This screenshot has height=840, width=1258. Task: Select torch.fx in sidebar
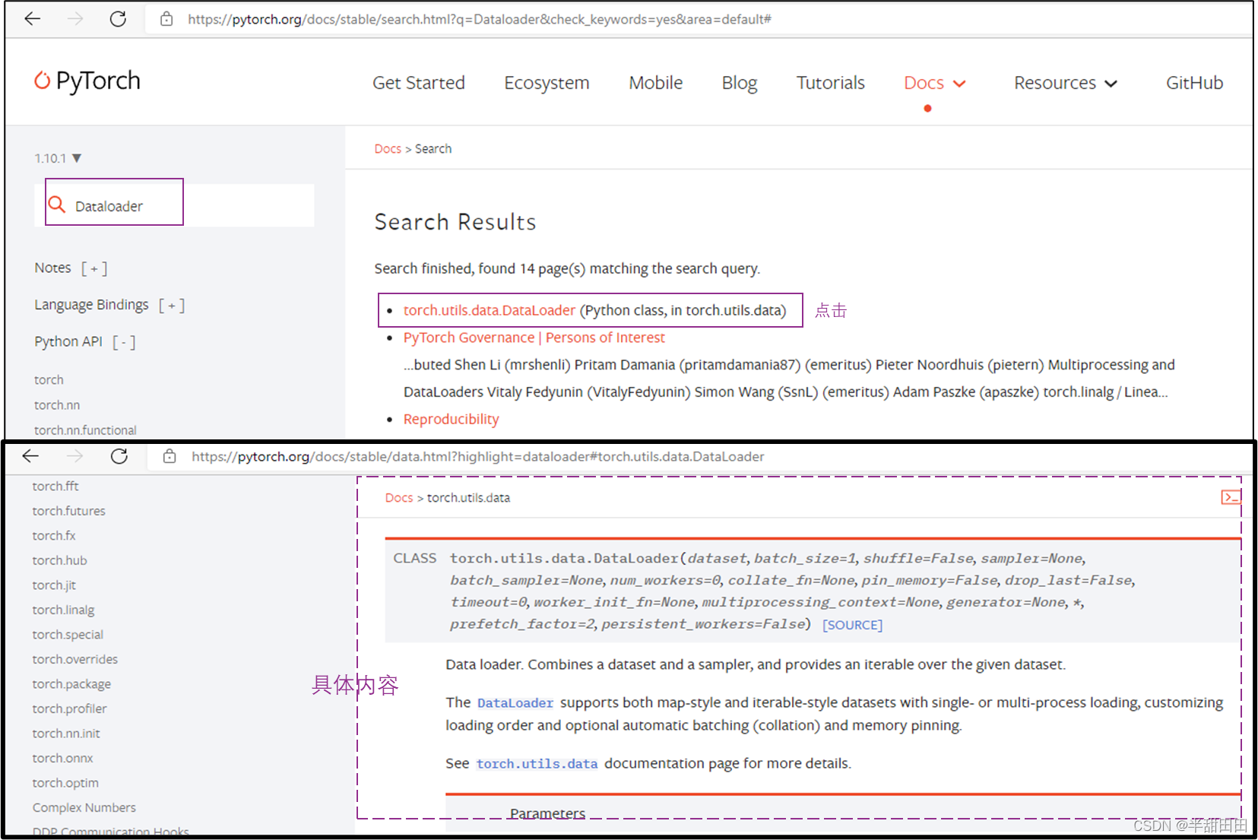54,536
